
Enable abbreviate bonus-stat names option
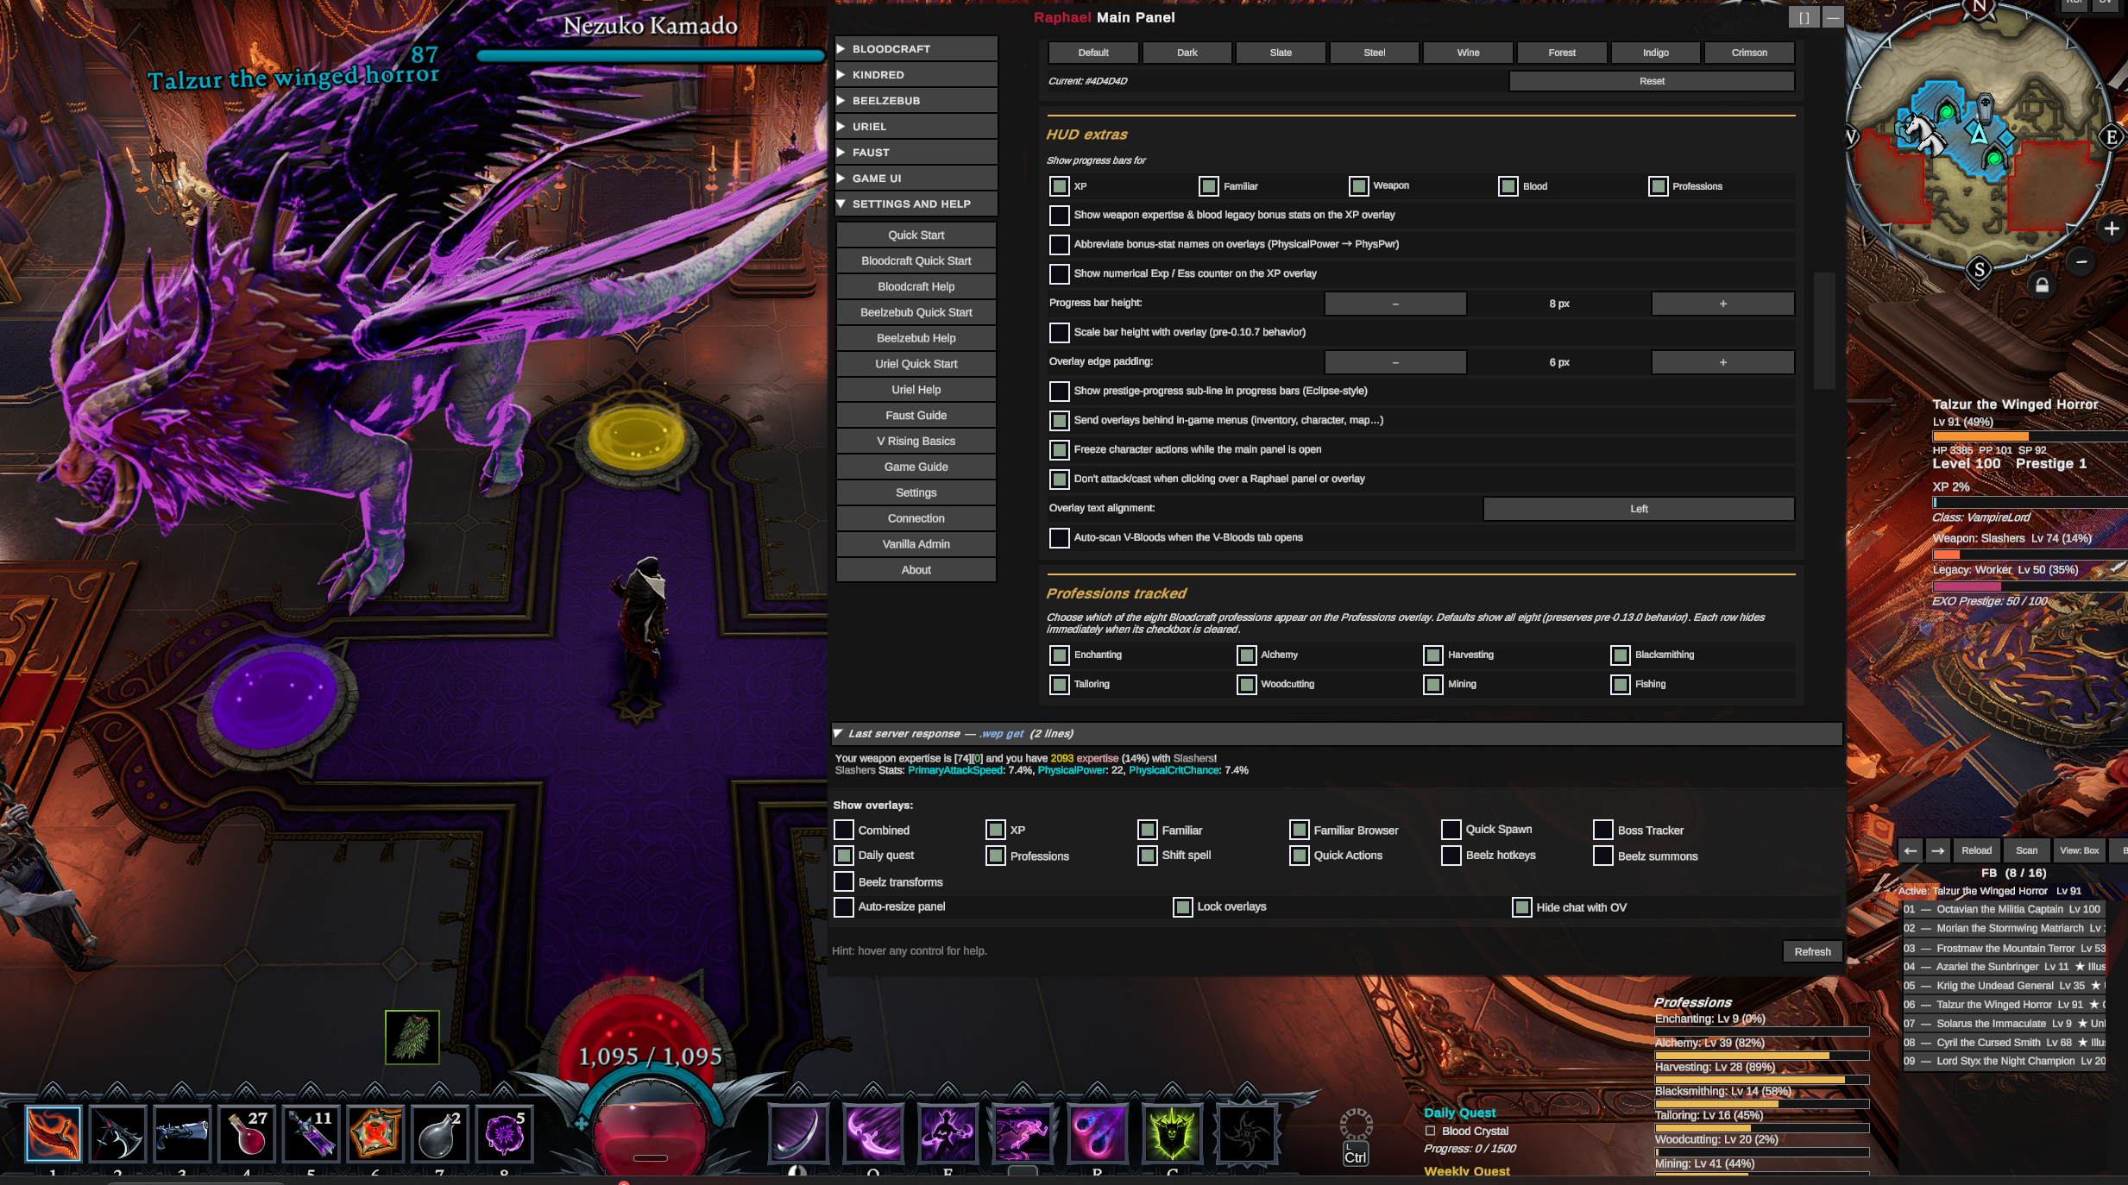tap(1059, 245)
